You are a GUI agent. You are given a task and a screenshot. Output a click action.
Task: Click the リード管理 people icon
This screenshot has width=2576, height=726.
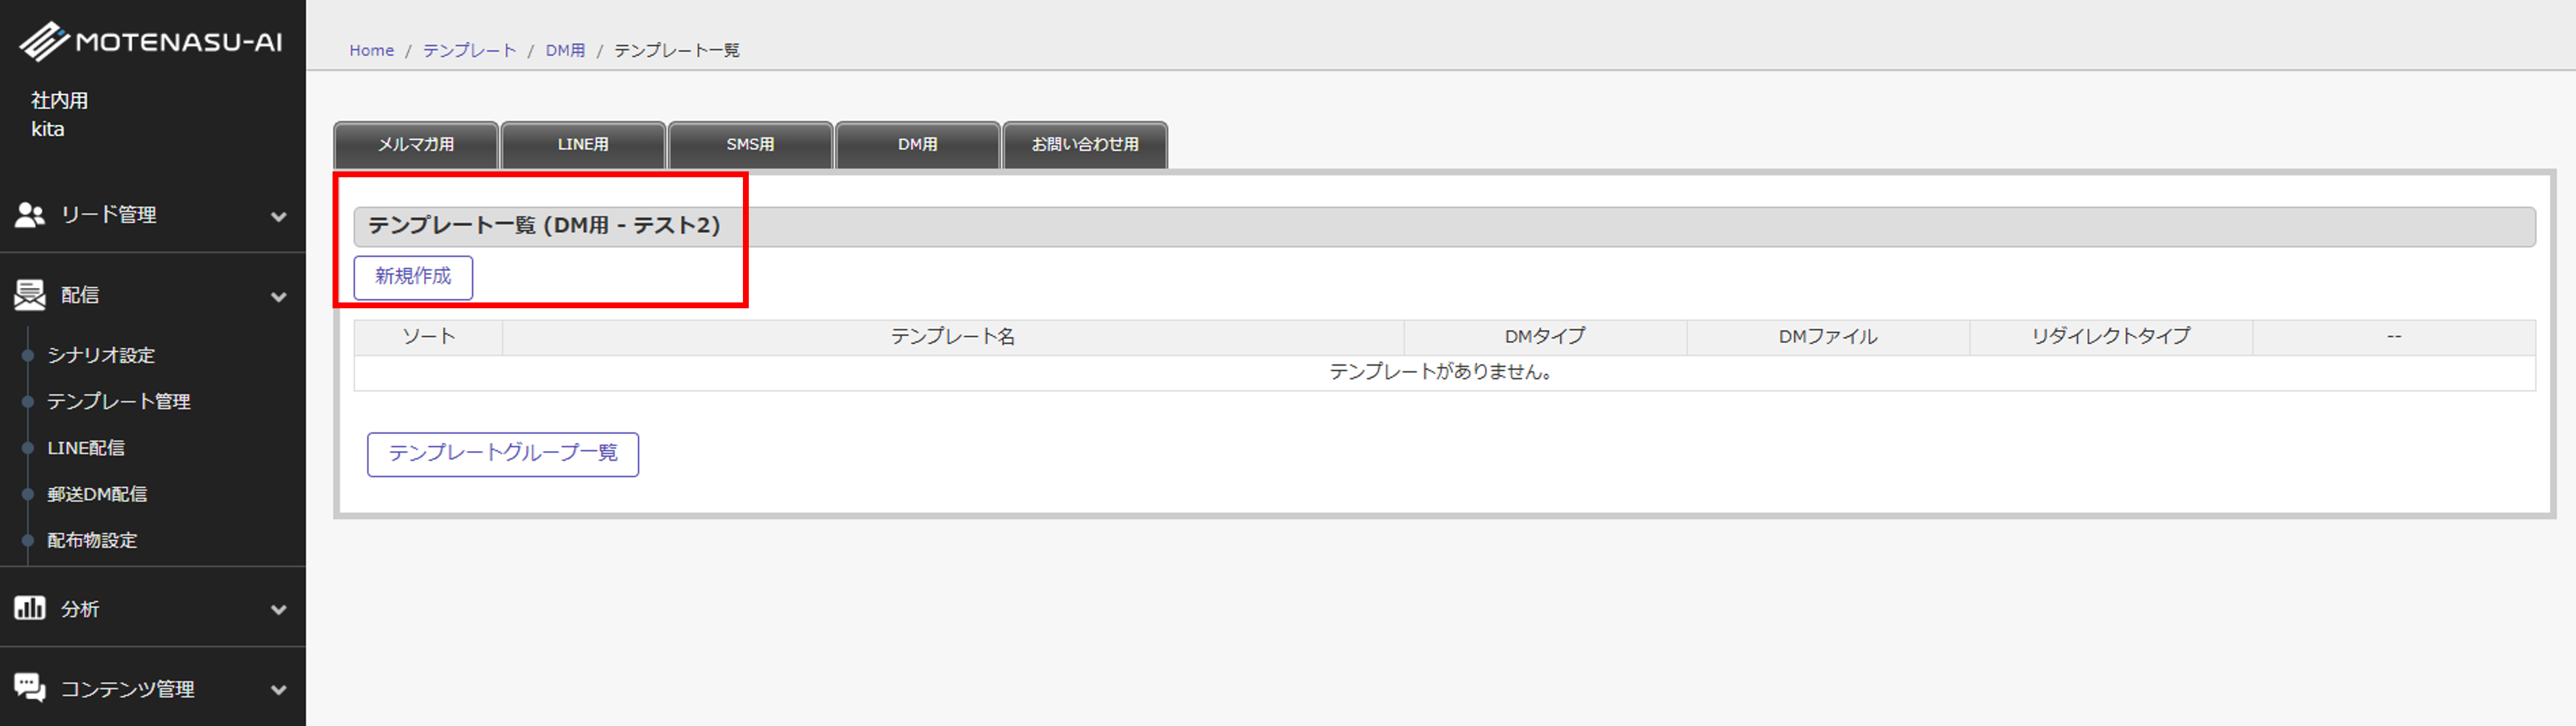coord(30,215)
